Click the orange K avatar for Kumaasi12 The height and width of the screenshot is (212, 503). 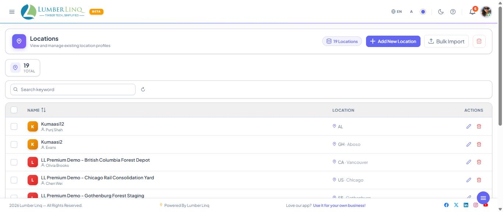click(33, 126)
